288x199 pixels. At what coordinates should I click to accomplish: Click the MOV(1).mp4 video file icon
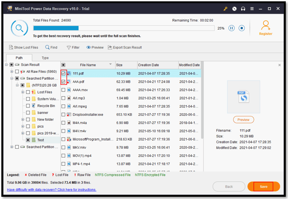coord(69,155)
